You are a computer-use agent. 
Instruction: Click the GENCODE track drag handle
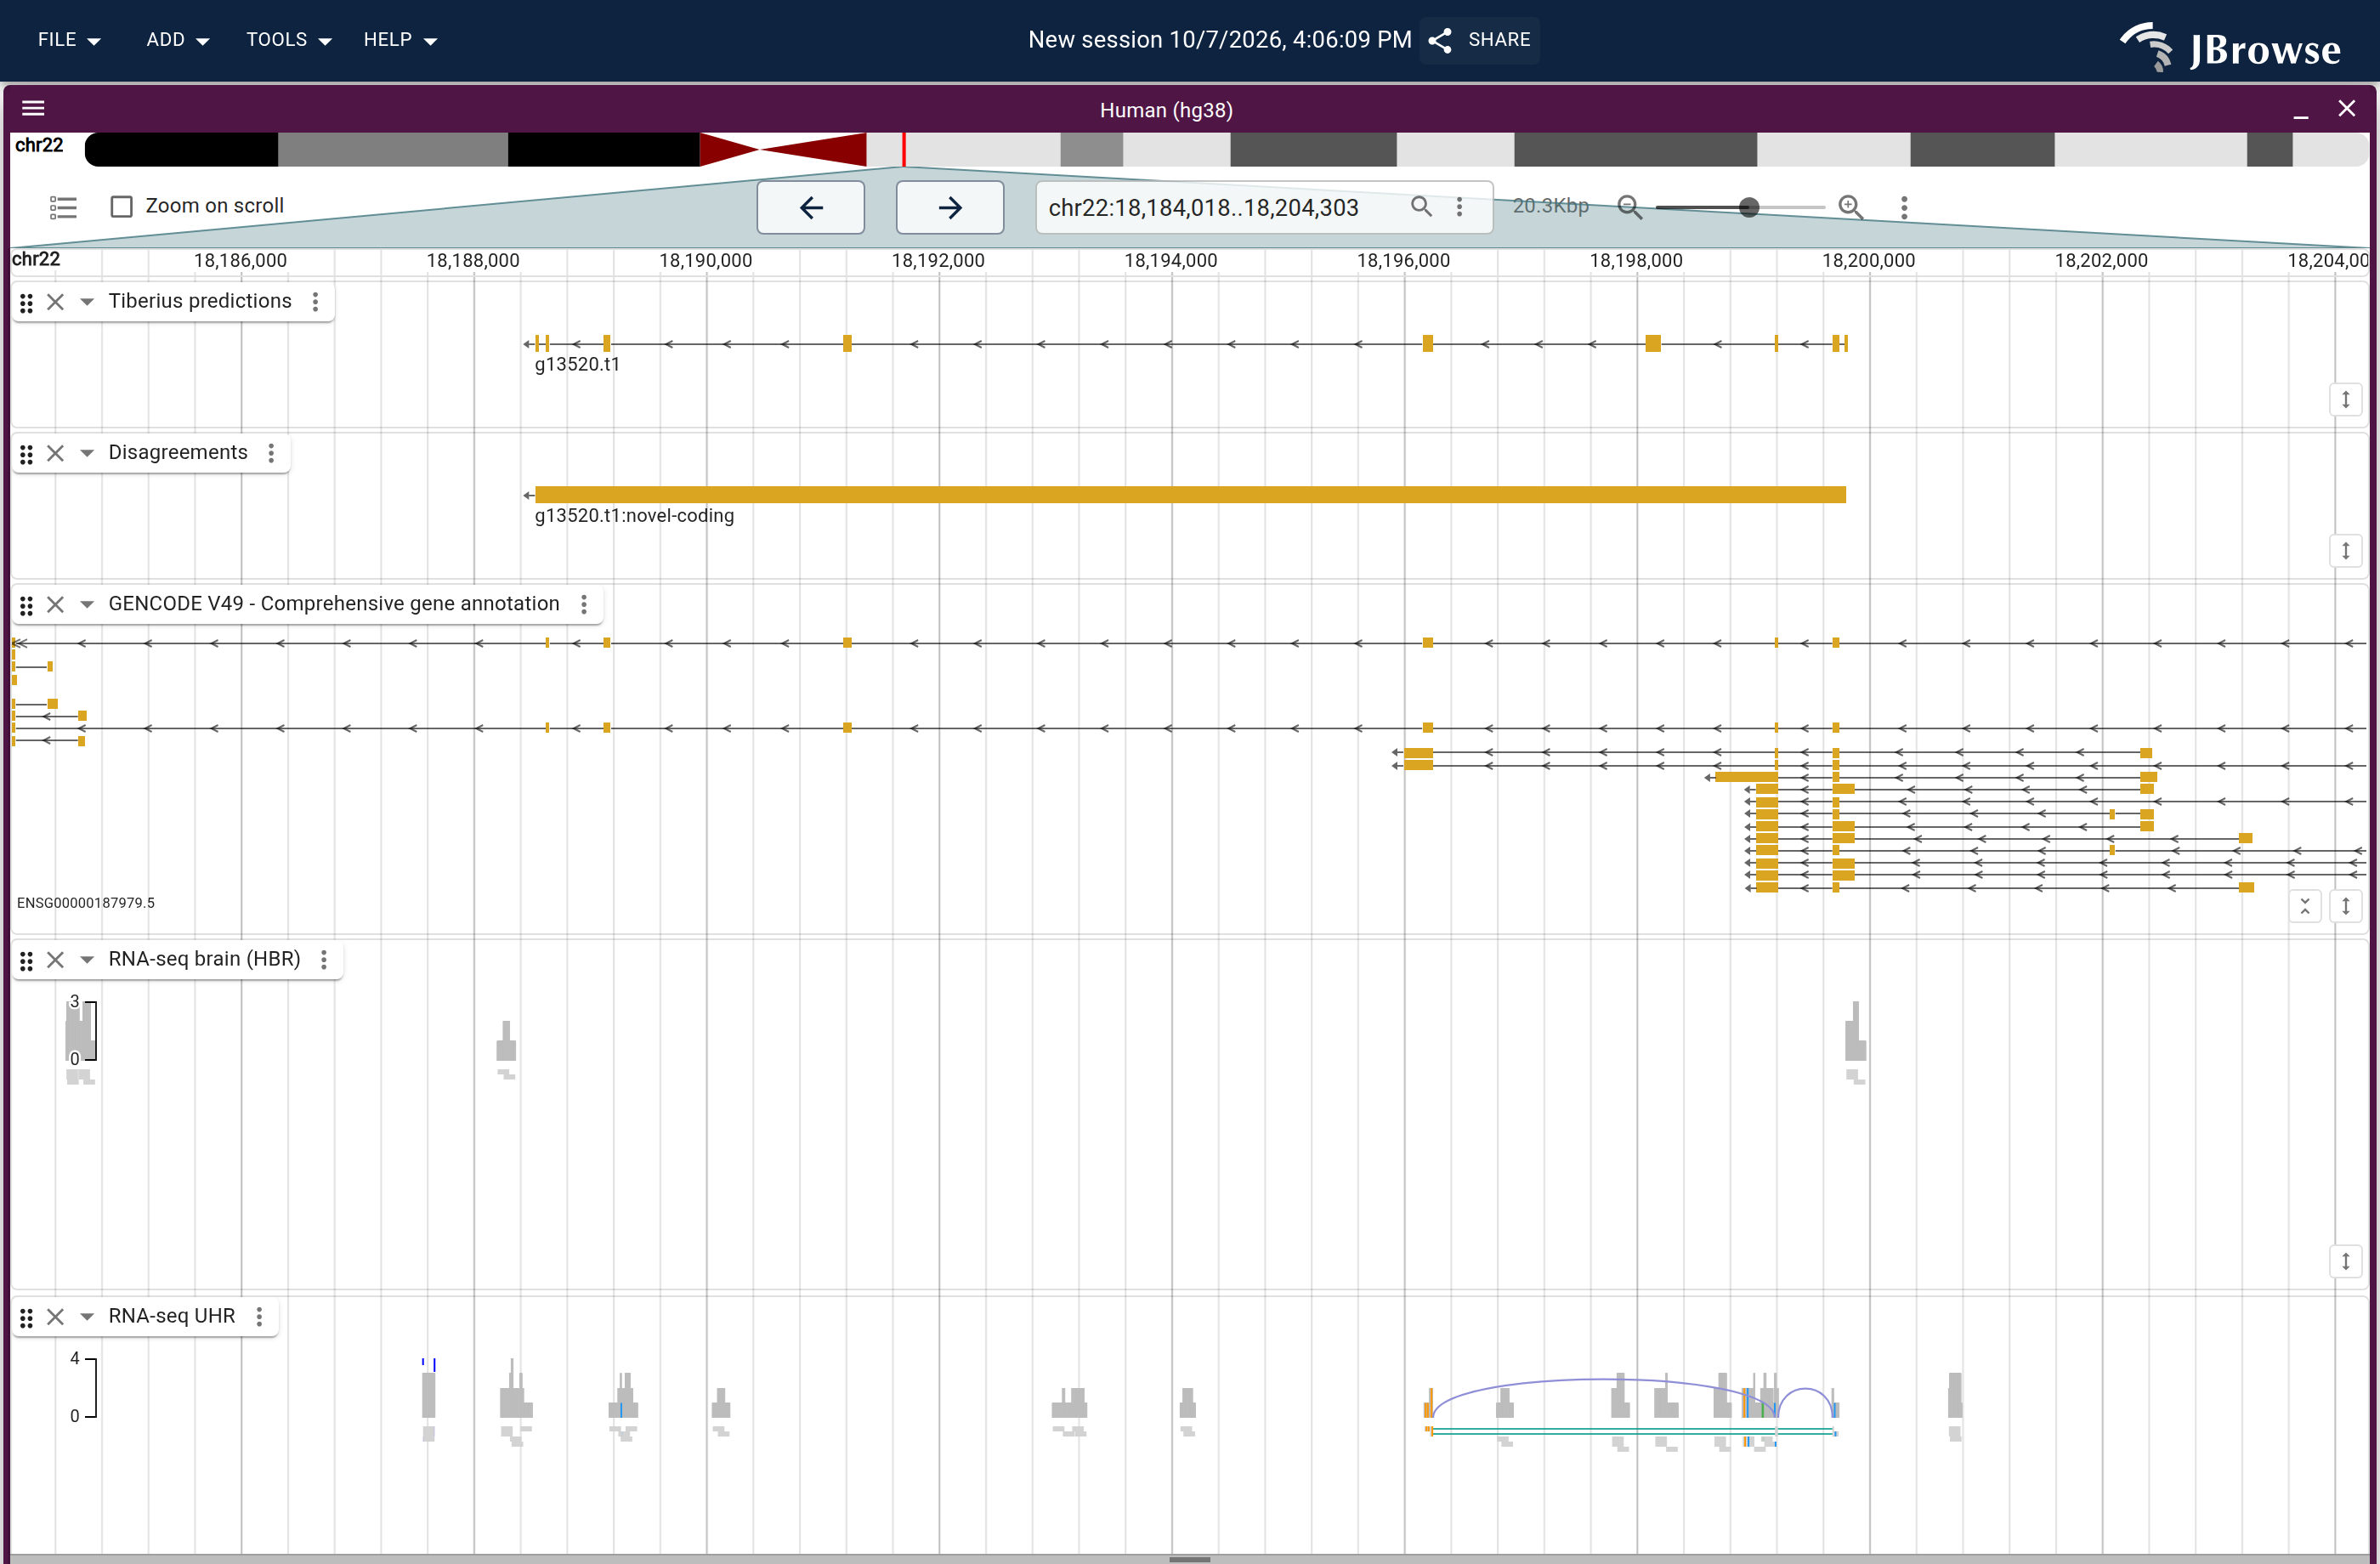27,605
